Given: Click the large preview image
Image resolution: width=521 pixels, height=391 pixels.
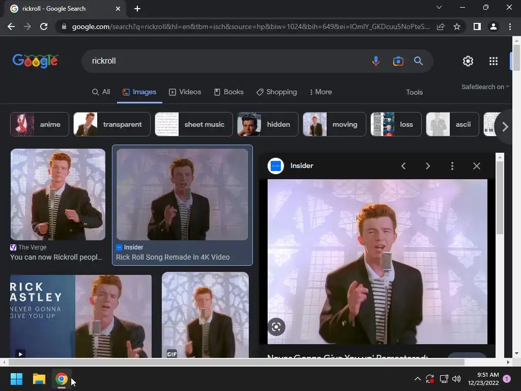Looking at the screenshot, I should tap(377, 262).
